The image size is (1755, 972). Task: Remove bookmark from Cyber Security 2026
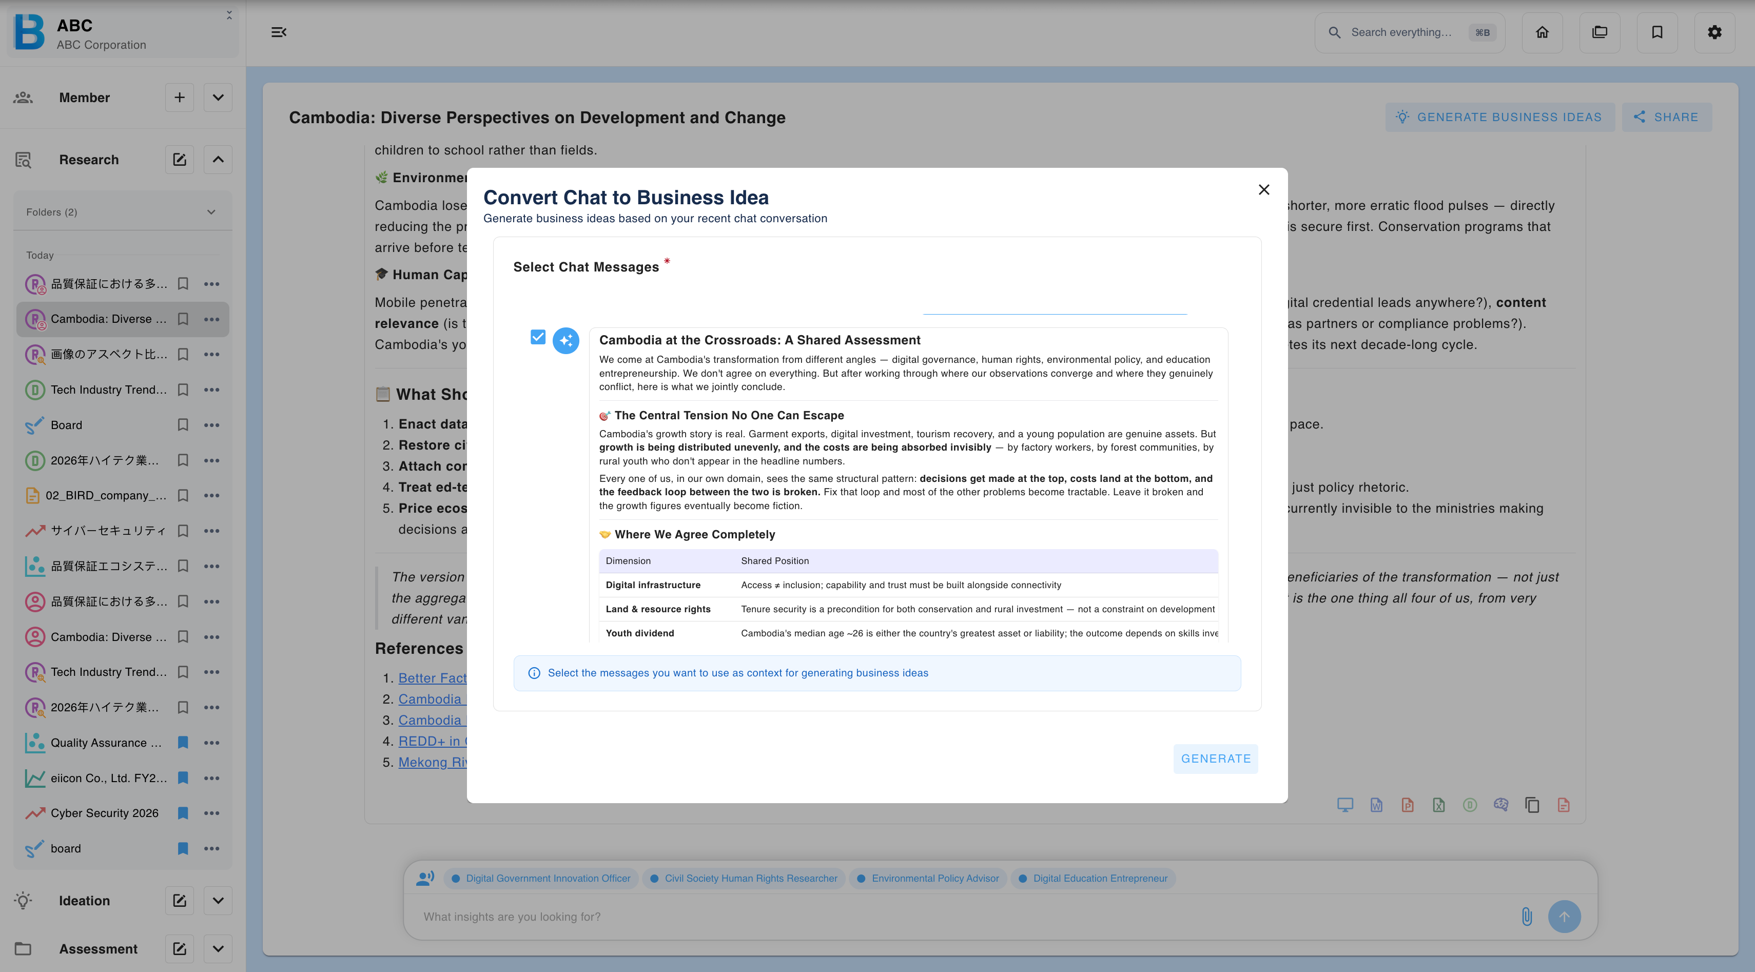click(x=183, y=813)
